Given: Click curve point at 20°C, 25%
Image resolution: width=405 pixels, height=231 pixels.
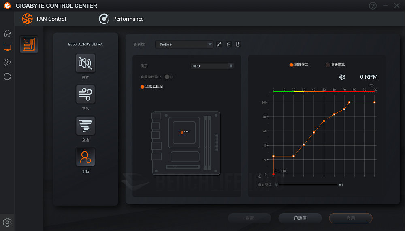Looking at the screenshot, I should tap(294, 156).
